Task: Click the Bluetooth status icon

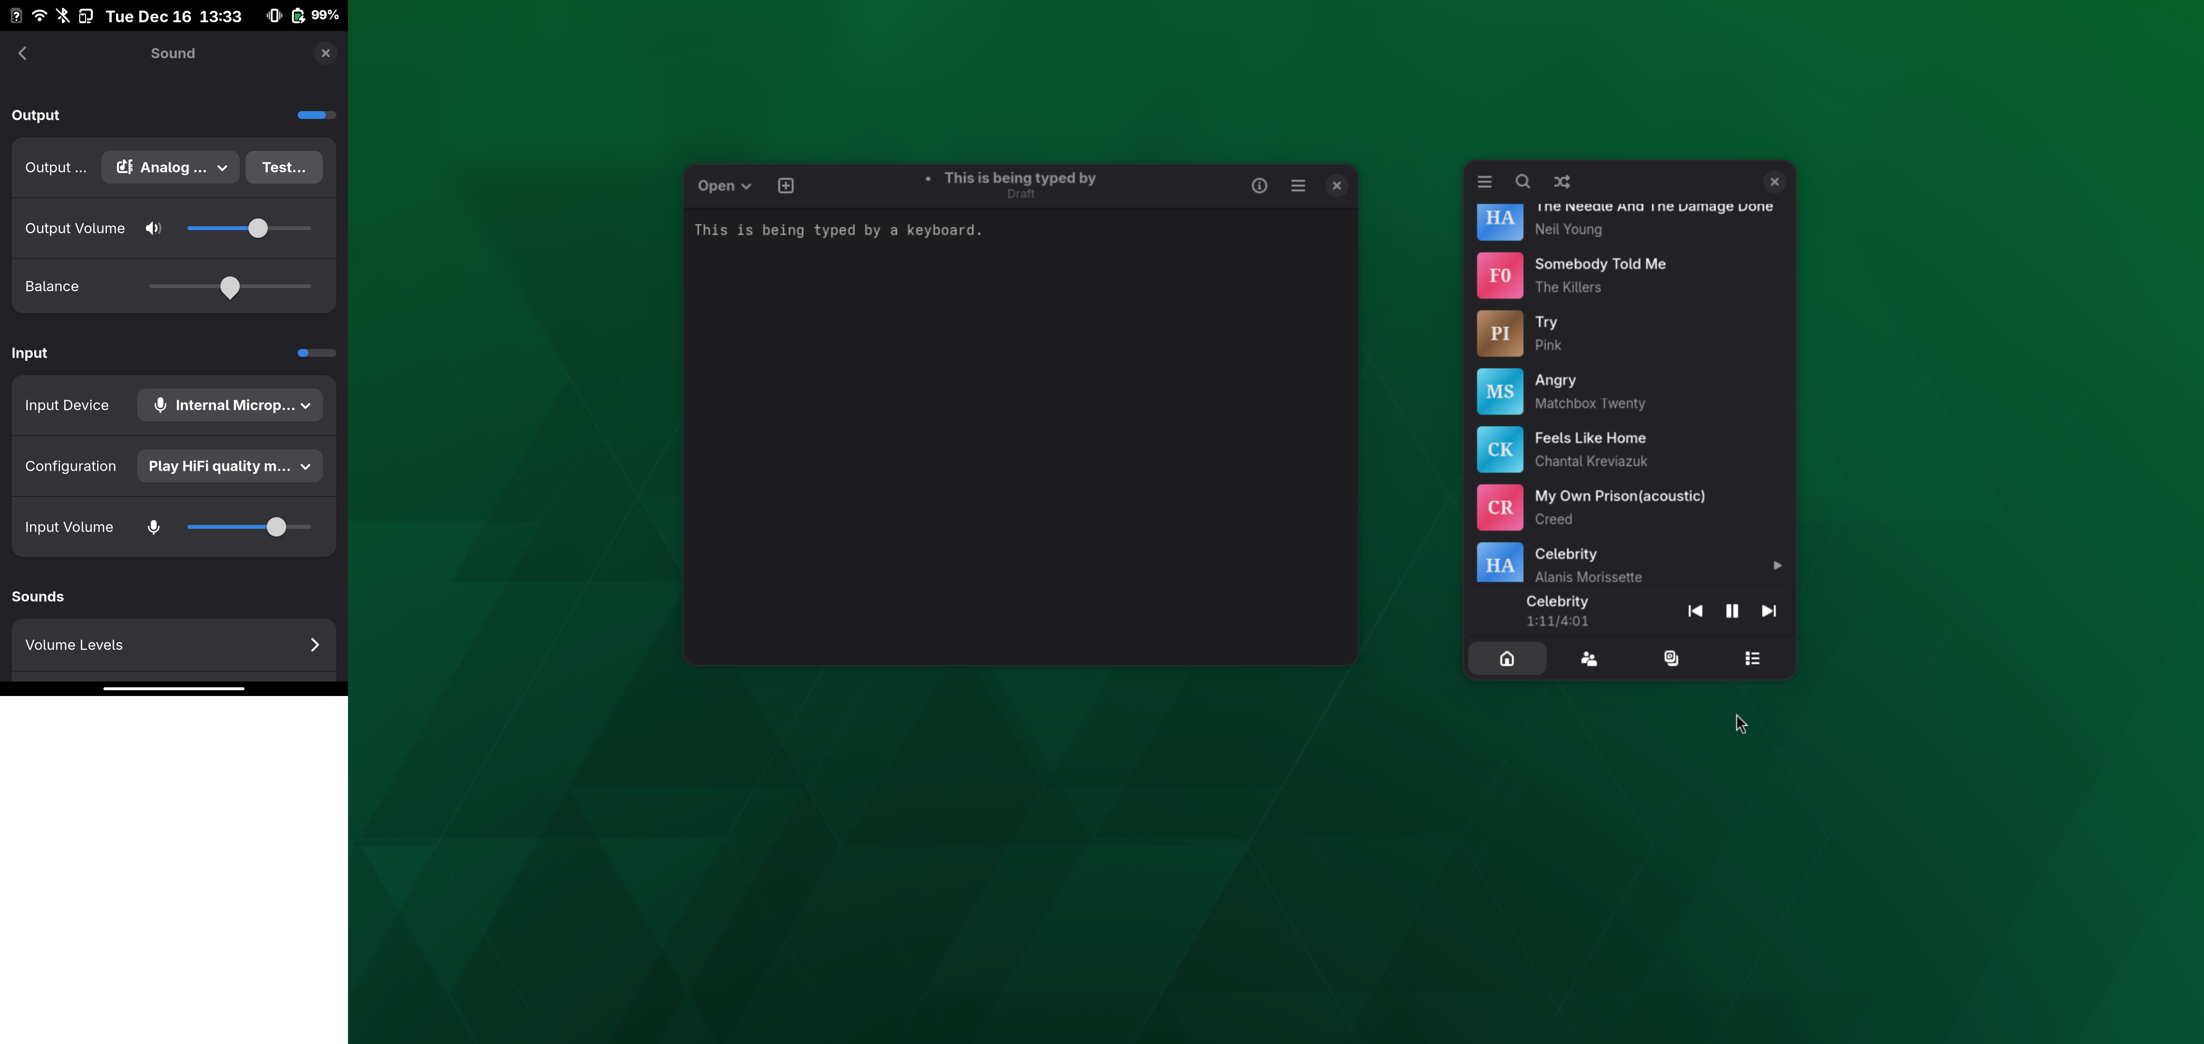Action: (x=62, y=15)
